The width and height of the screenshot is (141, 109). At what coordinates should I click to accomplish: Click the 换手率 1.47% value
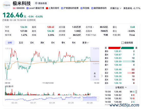[24, 35]
